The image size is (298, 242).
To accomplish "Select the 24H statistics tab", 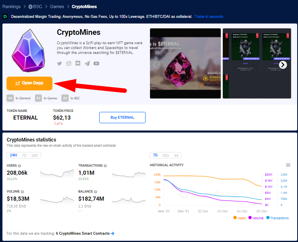I will 13,155.
